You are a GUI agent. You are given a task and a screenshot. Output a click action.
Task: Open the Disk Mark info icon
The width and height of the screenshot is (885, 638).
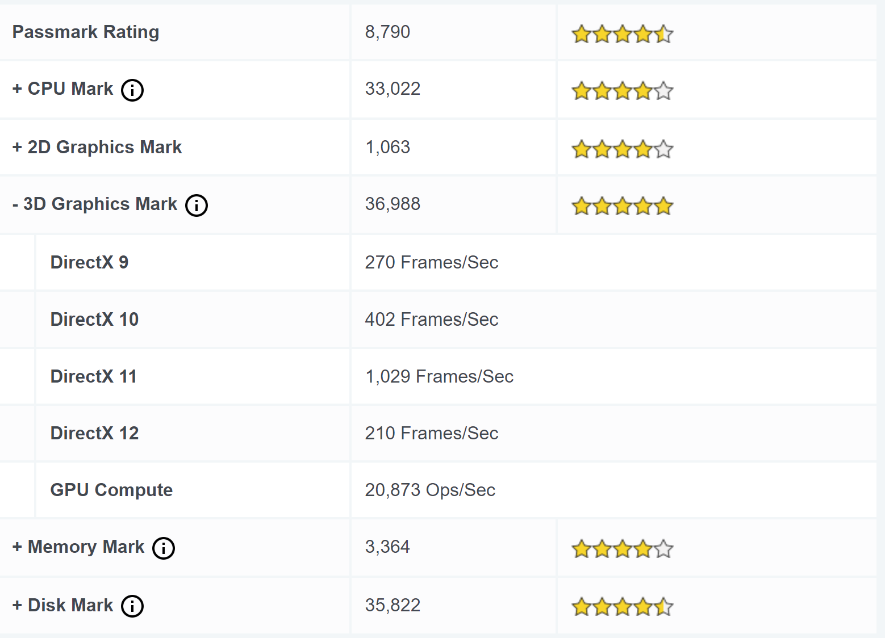[x=132, y=606]
